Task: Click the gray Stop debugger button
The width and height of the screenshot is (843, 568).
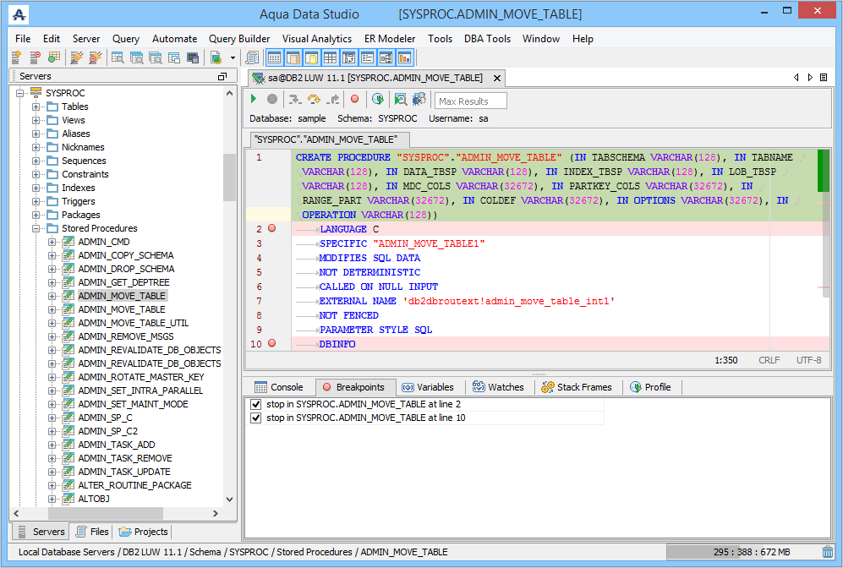Action: point(271,100)
